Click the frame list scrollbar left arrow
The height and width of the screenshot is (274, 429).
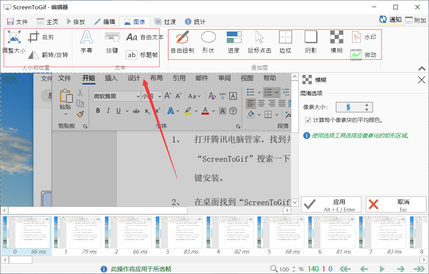coord(5,260)
